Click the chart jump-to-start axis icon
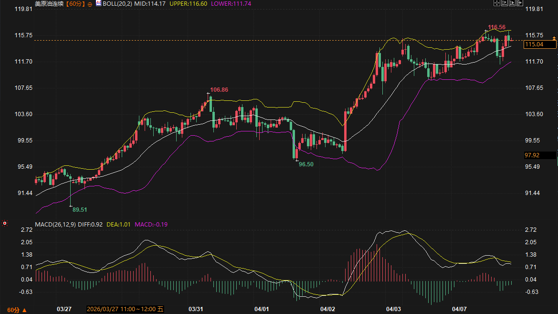The width and height of the screenshot is (558, 314). click(505, 3)
